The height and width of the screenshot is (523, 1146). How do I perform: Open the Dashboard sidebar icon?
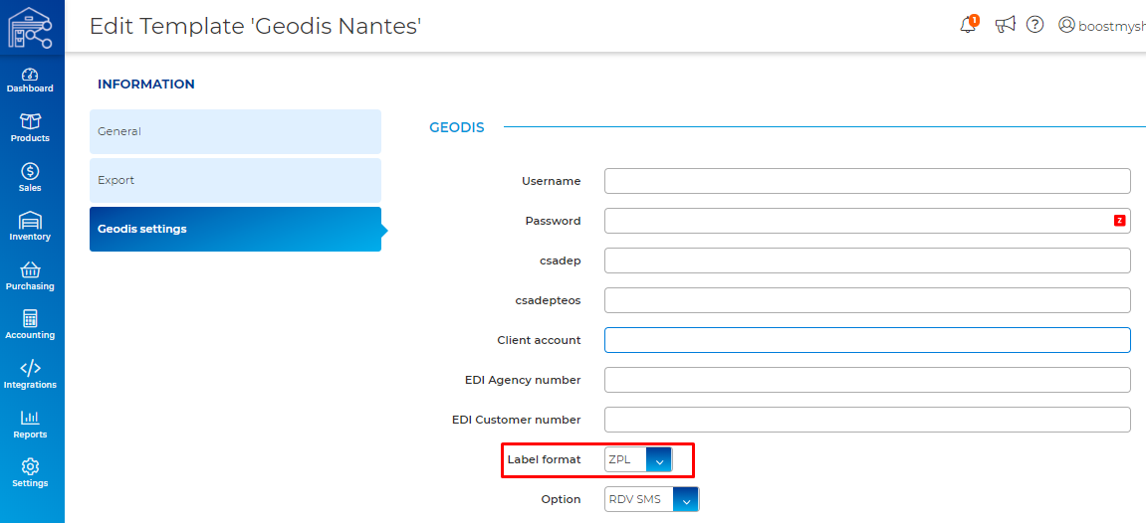click(x=29, y=75)
